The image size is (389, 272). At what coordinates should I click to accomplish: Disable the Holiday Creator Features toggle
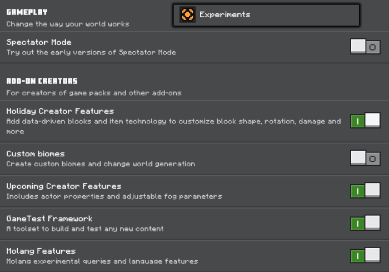click(365, 121)
